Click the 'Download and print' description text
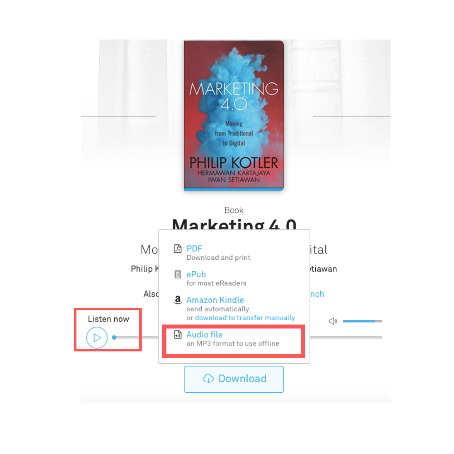The width and height of the screenshot is (454, 454). pos(218,258)
